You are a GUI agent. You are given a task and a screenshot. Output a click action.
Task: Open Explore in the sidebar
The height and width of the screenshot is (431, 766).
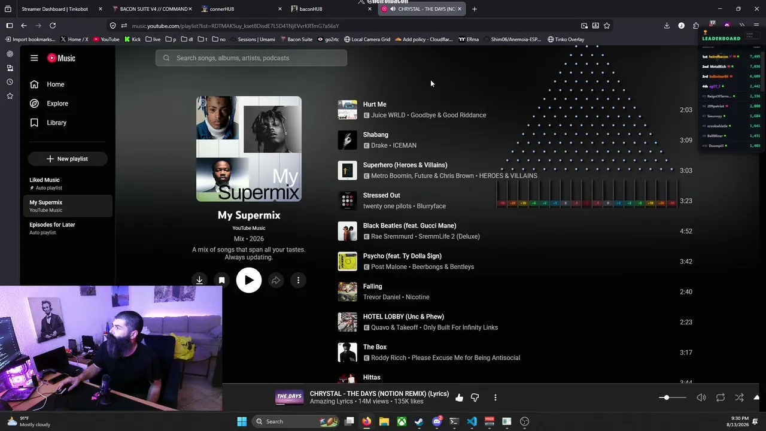point(49,104)
